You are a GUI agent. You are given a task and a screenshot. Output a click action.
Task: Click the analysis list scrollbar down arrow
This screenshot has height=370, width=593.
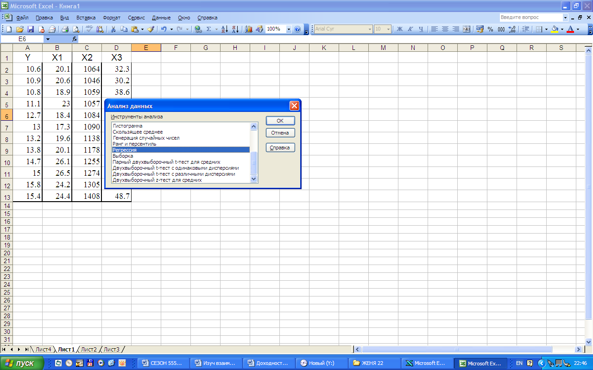pos(253,179)
